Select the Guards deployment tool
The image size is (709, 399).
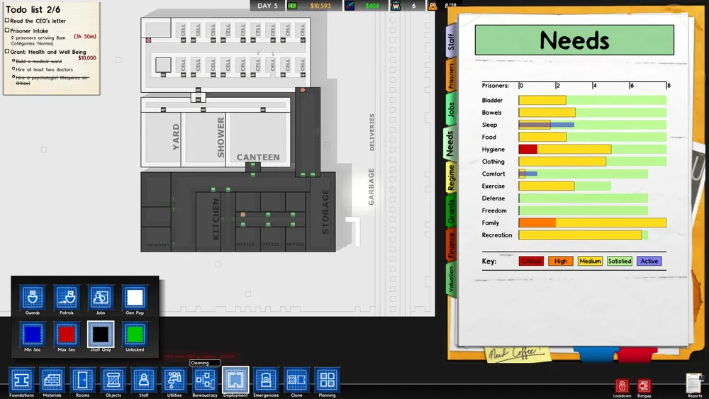click(33, 298)
